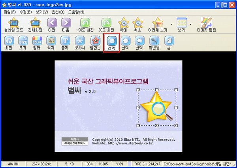The height and width of the screenshot is (168, 237).
Task: Select the 회전 rotate edit tool
Action: [x=9, y=43]
